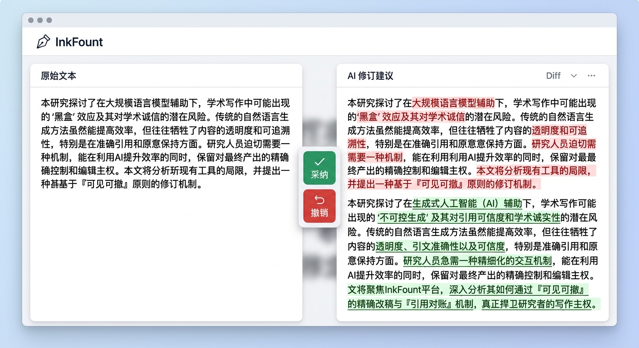This screenshot has width=639, height=348.
Task: Select the 原始文本 panel header
Action: 59,76
